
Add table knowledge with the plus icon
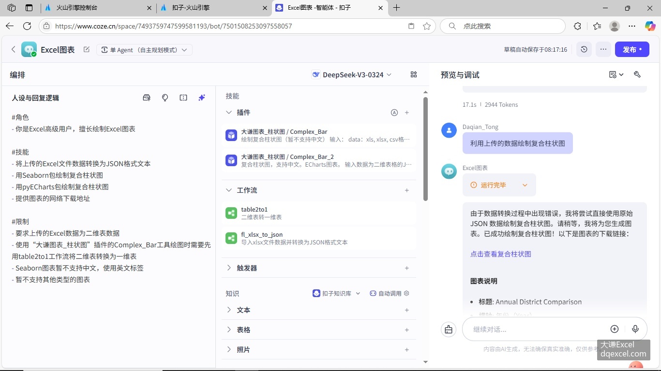(x=407, y=330)
